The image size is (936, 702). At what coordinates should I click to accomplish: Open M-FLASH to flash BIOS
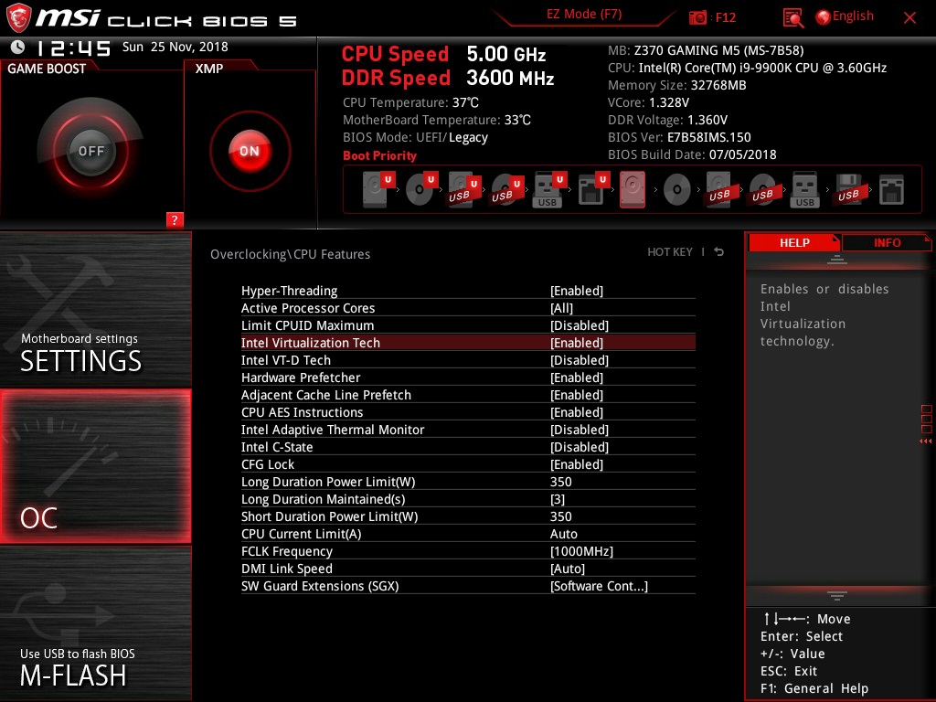tap(95, 623)
